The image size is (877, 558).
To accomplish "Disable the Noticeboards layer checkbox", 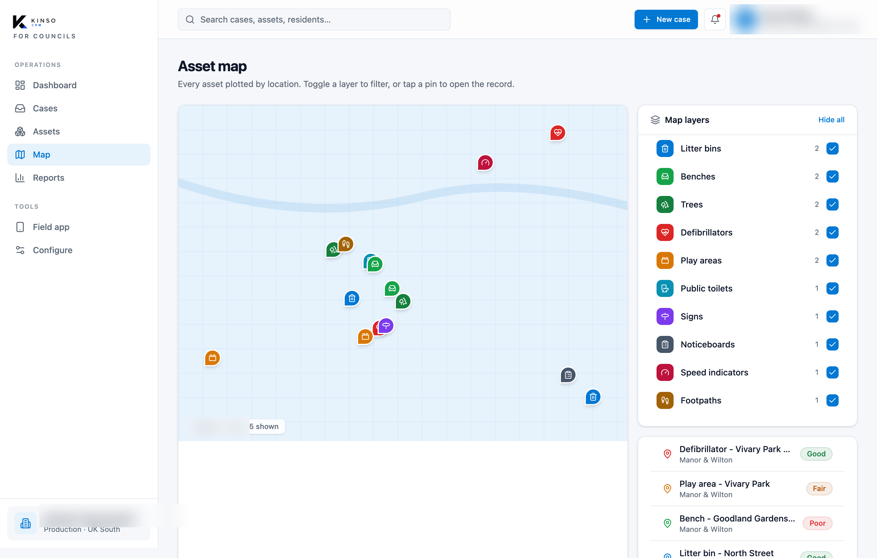I will coord(832,345).
